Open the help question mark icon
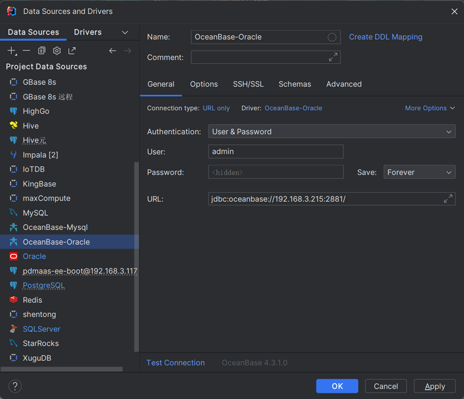464x399 pixels. point(15,386)
